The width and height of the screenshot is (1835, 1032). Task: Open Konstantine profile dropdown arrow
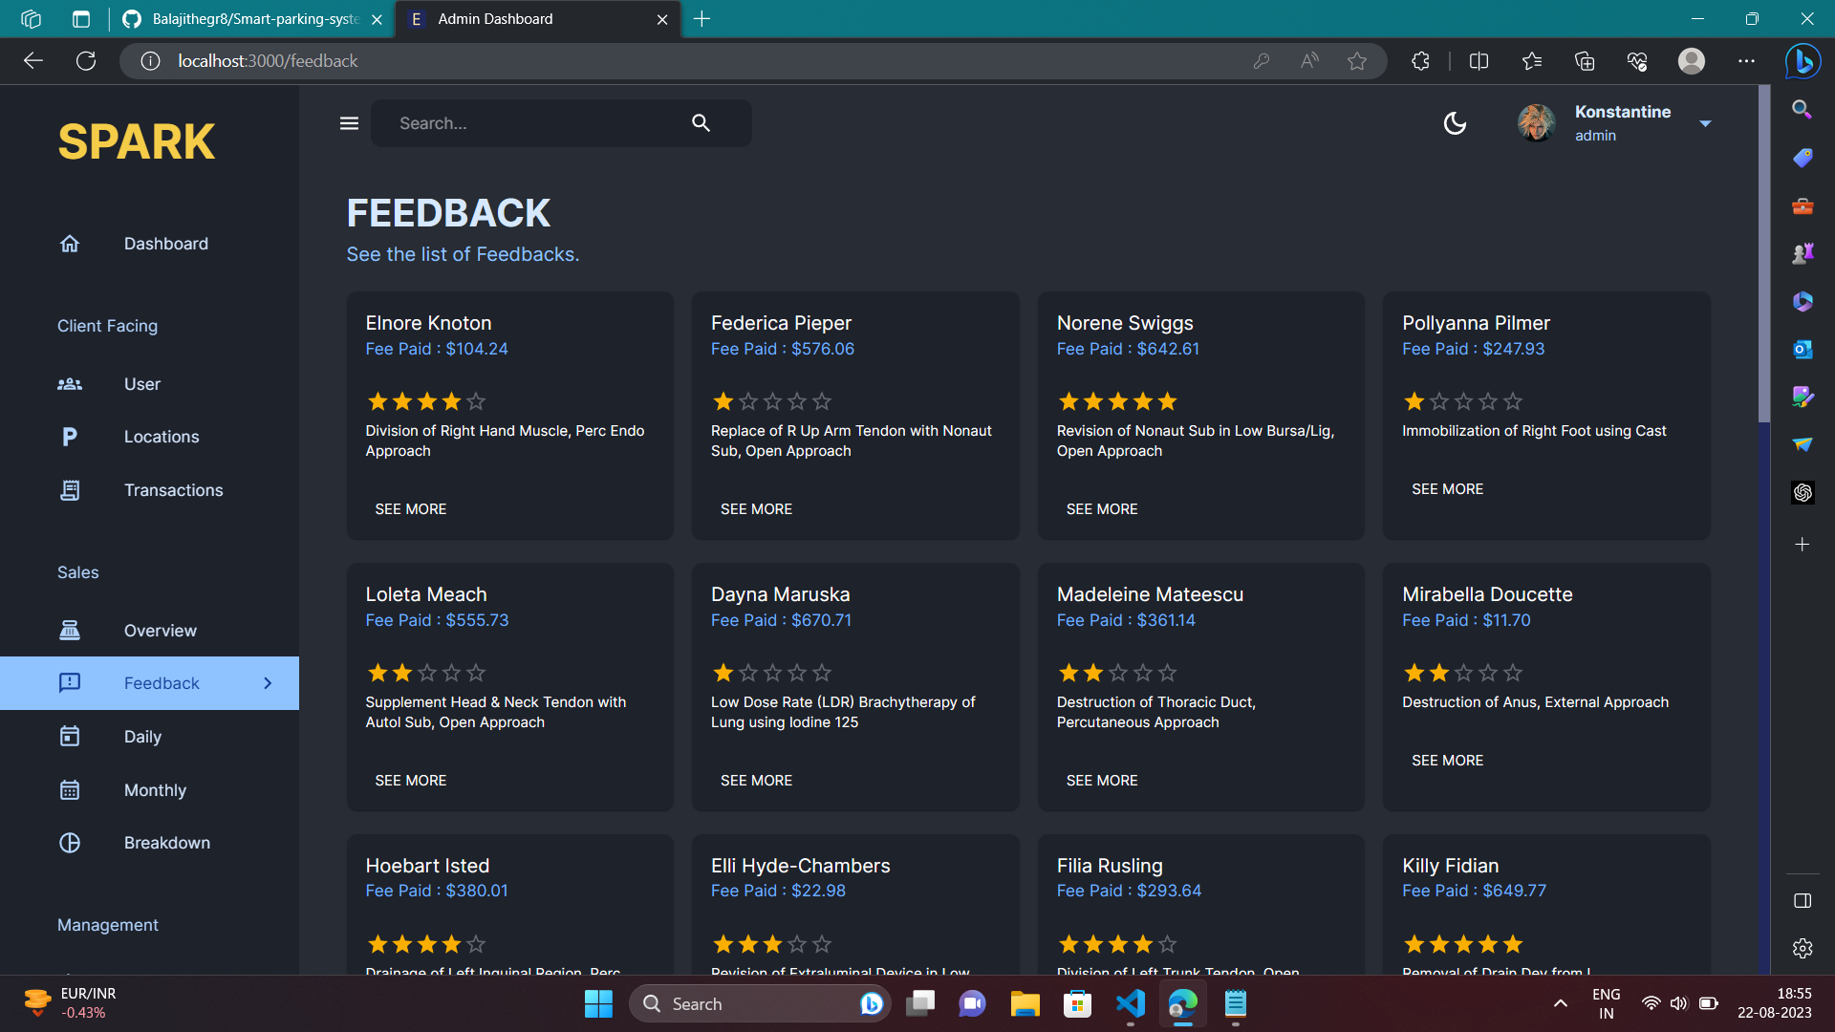coord(1705,123)
